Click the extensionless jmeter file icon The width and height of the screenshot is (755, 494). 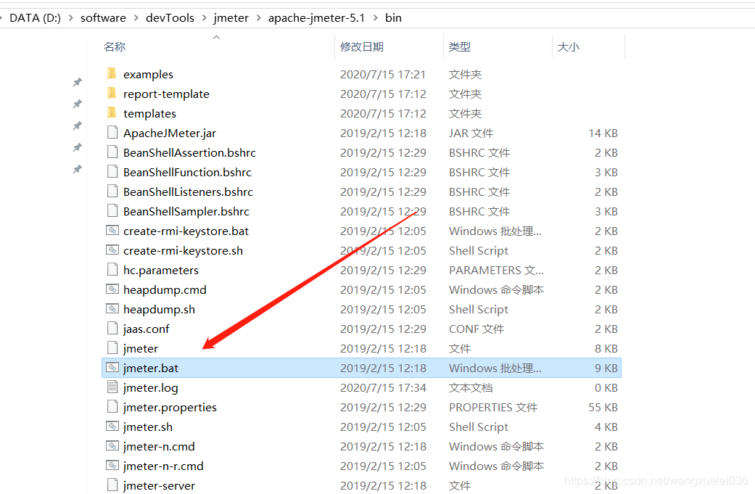pyautogui.click(x=112, y=348)
